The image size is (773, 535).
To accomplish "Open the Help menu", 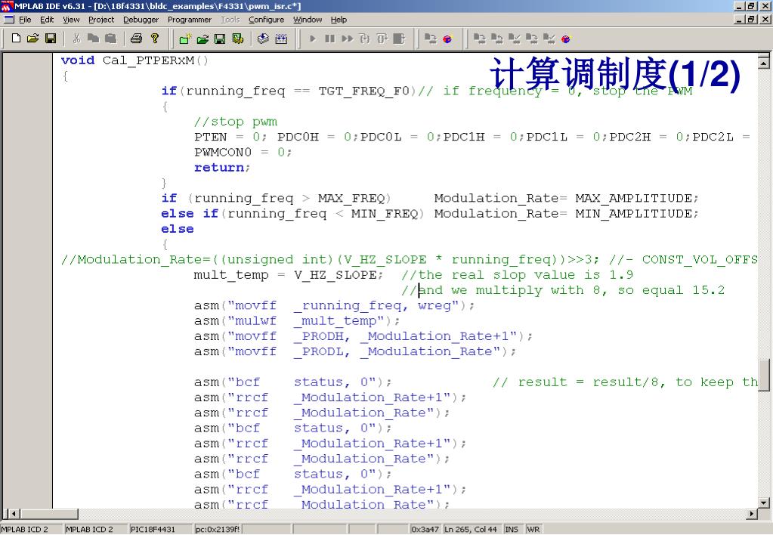I will pos(339,20).
